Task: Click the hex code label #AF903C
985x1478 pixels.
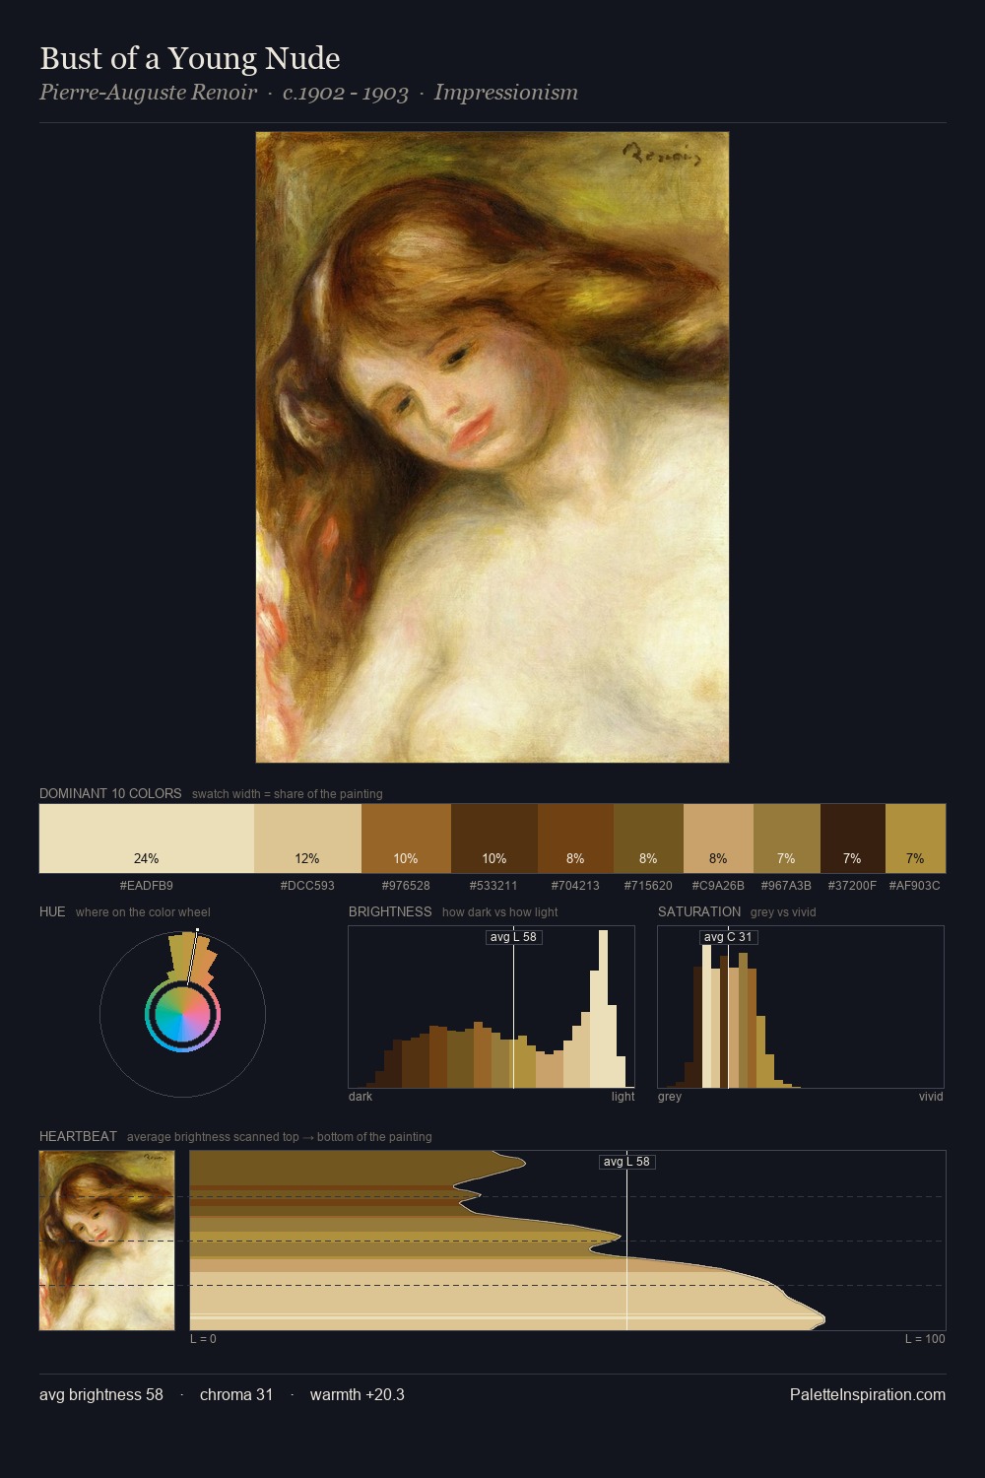Action: (914, 886)
